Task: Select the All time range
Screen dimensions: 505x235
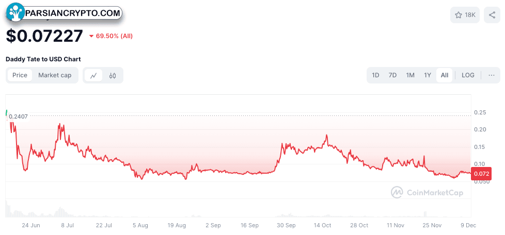Action: coord(445,75)
